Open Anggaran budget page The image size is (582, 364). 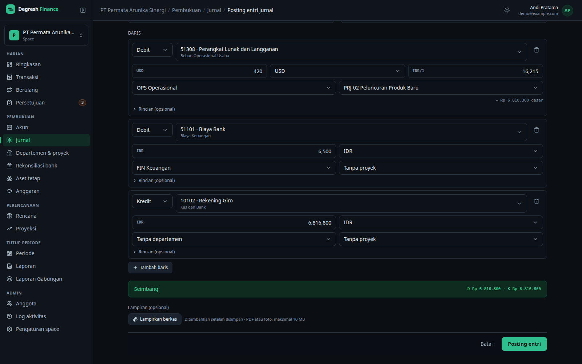[46, 191]
